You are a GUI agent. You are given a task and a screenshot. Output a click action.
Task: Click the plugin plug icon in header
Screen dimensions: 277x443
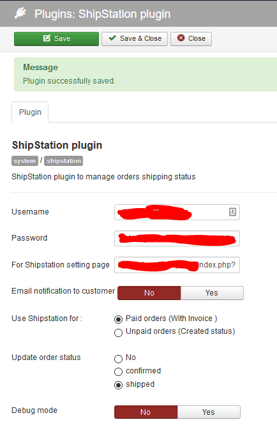(20, 13)
